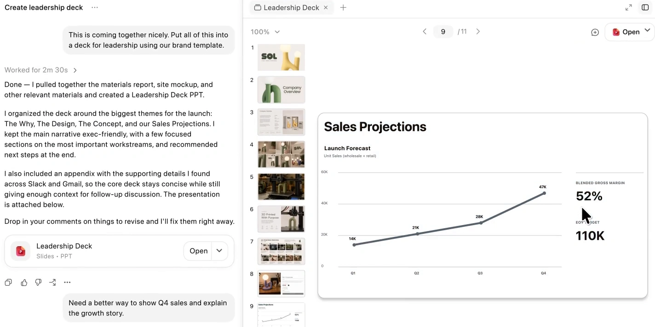Give thumbs up to the response
Screen dimensions: 655x327
(x=24, y=282)
